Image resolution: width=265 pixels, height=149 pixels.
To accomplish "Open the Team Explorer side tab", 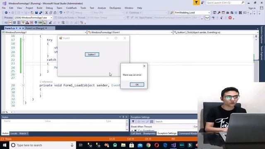I will coord(261,53).
